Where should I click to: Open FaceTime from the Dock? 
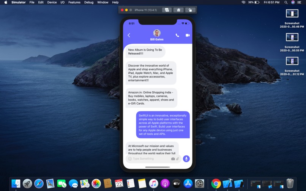pos(62,183)
